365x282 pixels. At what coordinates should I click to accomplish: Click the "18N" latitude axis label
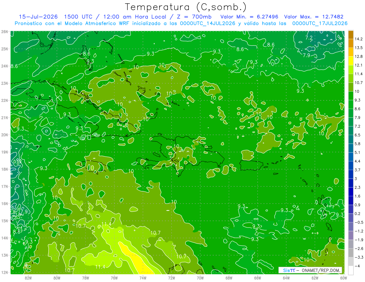click(5, 169)
